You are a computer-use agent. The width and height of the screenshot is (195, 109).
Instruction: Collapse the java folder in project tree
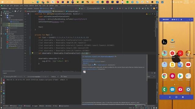point(5,18)
